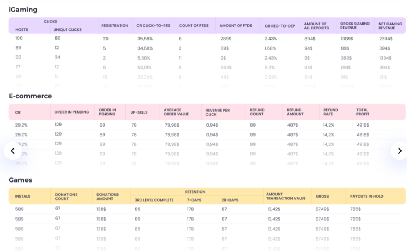
Task: Click the INSTALS header in Games table
Action: (23, 196)
